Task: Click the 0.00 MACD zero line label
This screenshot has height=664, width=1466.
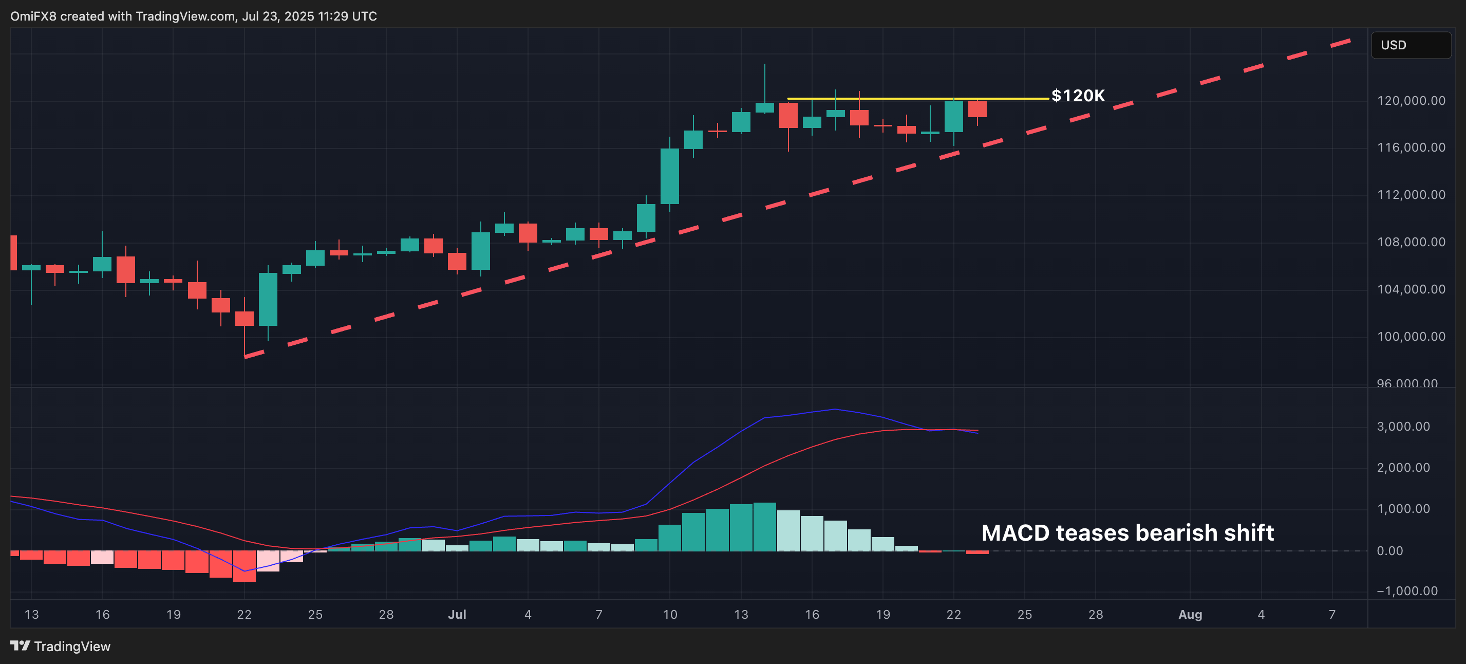Action: click(x=1389, y=550)
